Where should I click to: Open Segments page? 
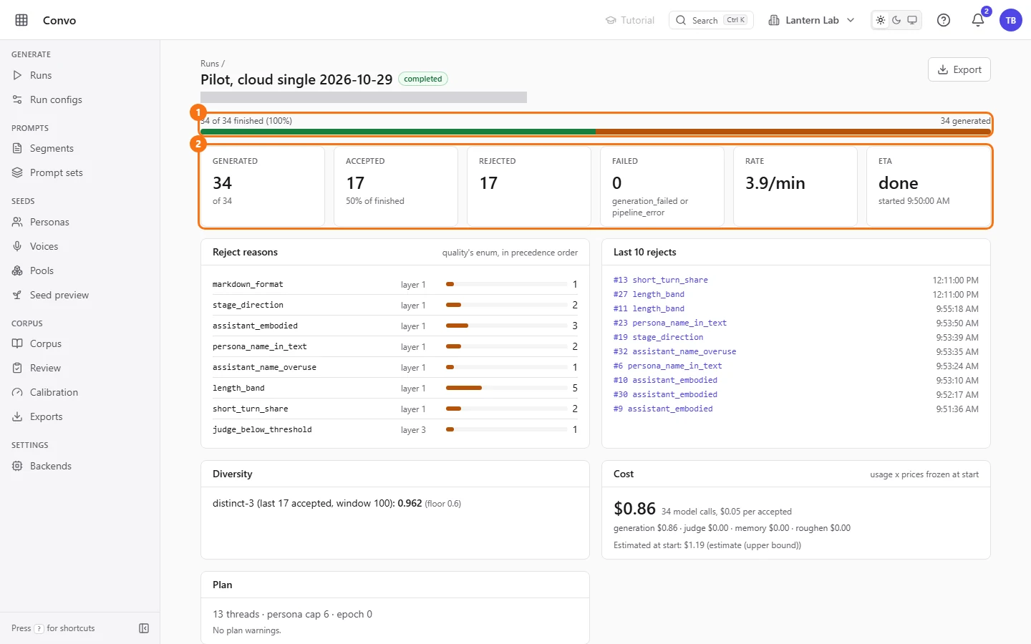click(x=79, y=148)
